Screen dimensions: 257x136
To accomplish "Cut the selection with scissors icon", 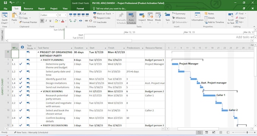I will [x=20, y=14].
